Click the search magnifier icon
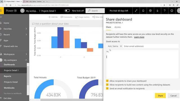The height and width of the screenshot is (101, 180). click(x=89, y=11)
